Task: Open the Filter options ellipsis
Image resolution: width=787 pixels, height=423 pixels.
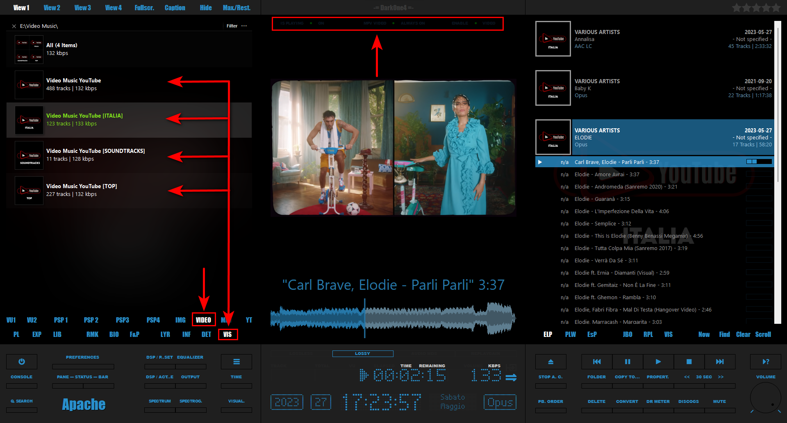Action: point(244,26)
